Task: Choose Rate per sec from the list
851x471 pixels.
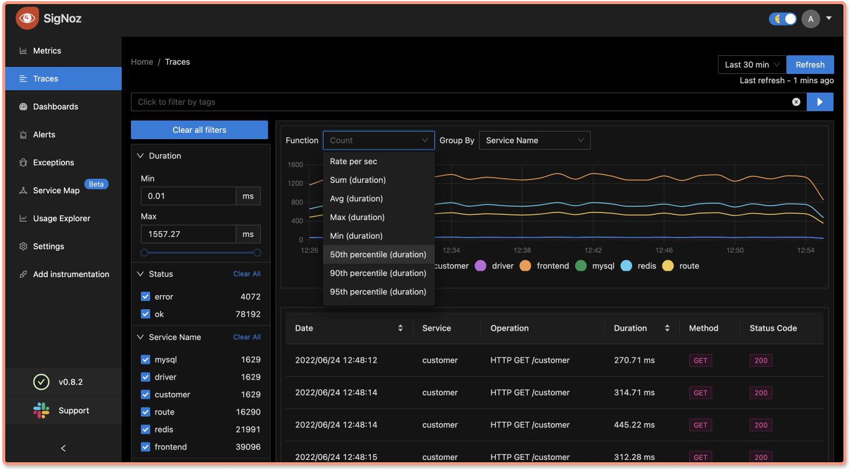Action: pyautogui.click(x=353, y=161)
